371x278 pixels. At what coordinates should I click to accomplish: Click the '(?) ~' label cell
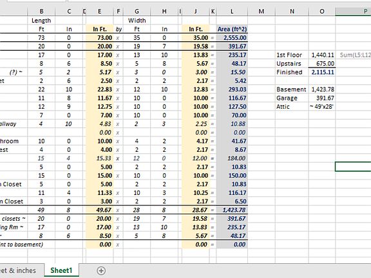[14, 72]
